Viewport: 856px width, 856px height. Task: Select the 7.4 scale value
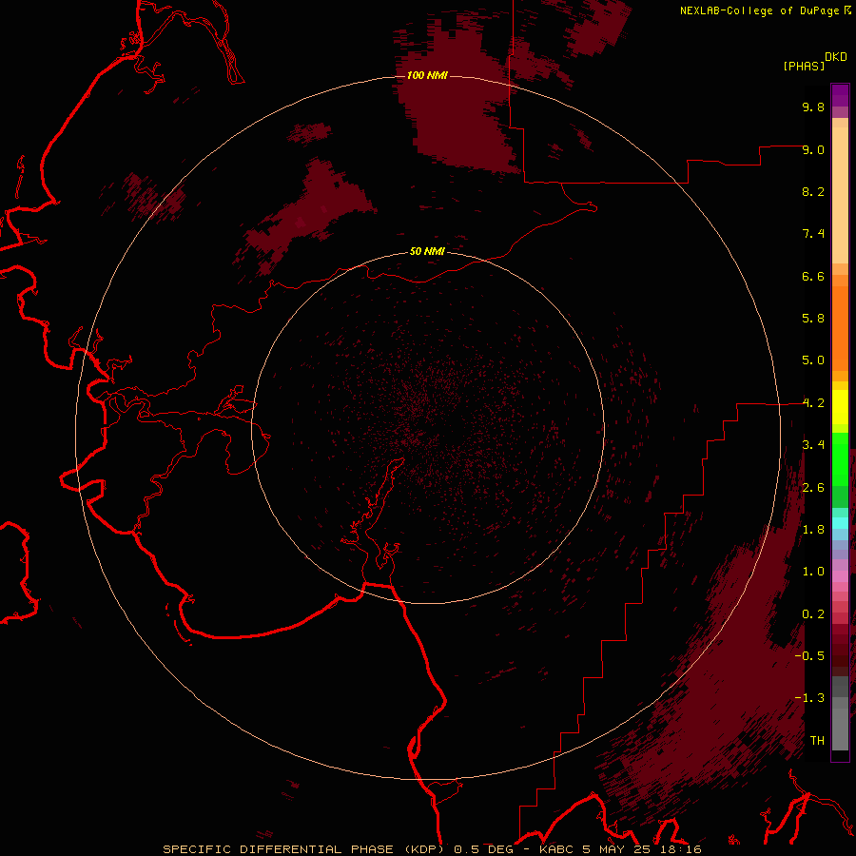pyautogui.click(x=813, y=234)
